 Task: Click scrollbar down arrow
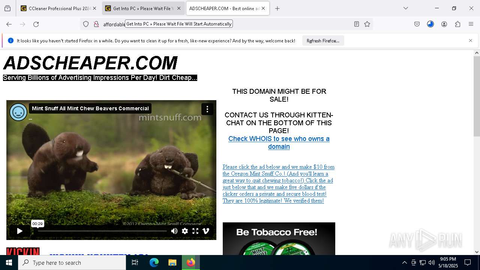click(477, 252)
